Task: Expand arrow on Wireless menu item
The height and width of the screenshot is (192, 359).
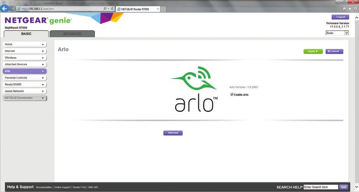Action: [x=43, y=58]
